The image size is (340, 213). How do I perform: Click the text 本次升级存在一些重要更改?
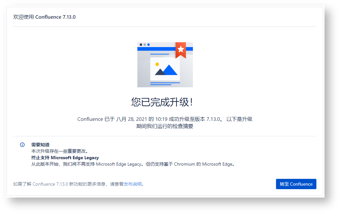point(59,151)
